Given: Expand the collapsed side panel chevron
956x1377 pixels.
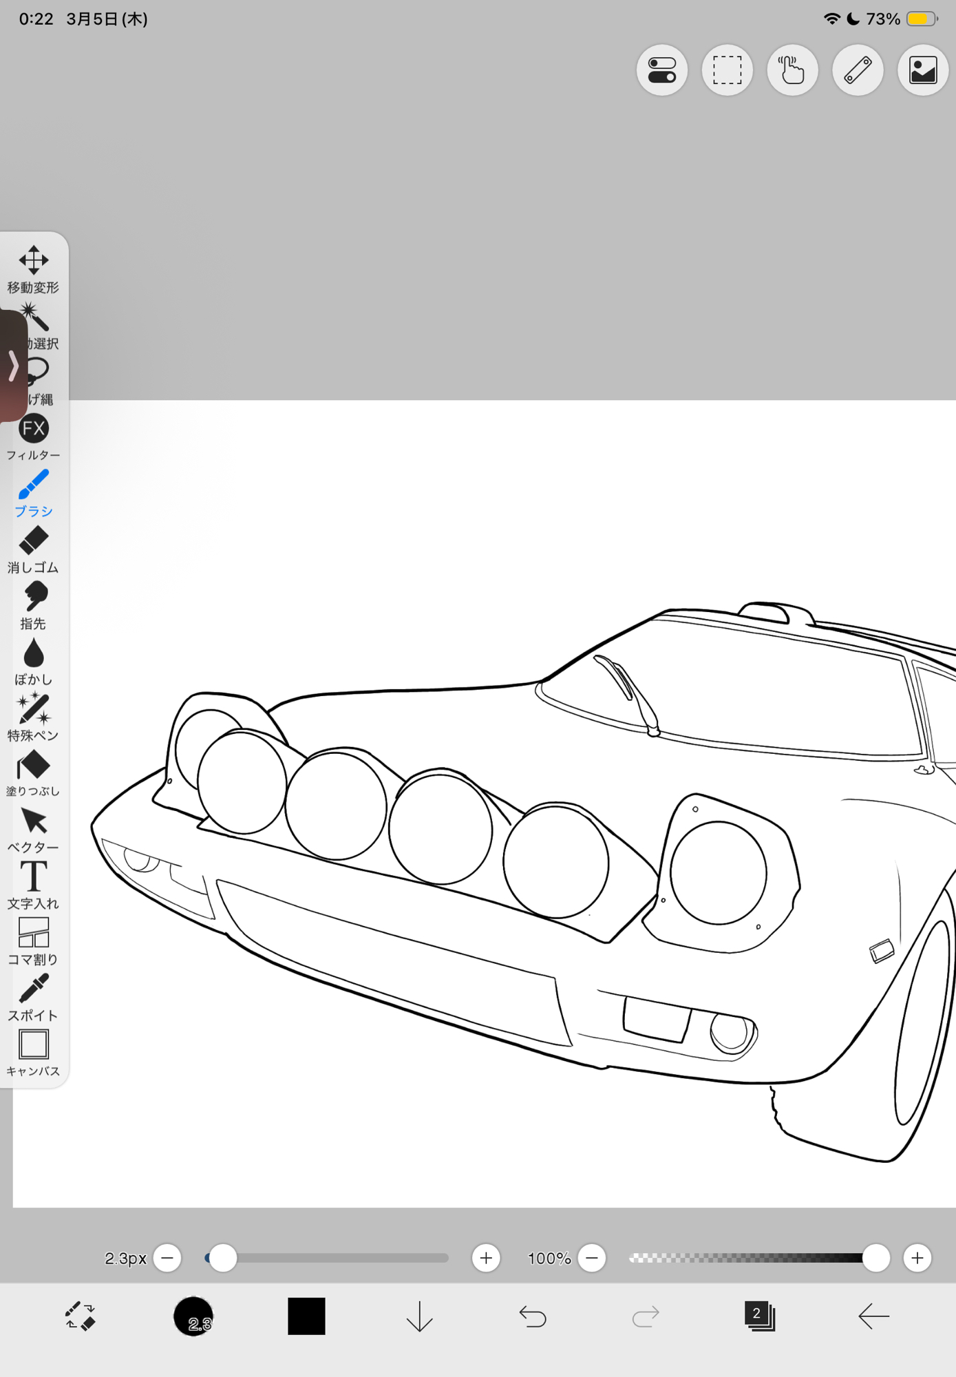Looking at the screenshot, I should pos(13,366).
